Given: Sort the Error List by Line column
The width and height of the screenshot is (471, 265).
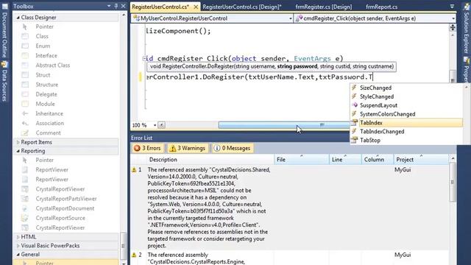Looking at the screenshot, I should coord(345,160).
